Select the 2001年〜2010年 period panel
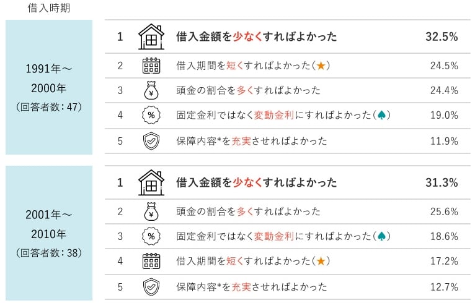 point(49,233)
